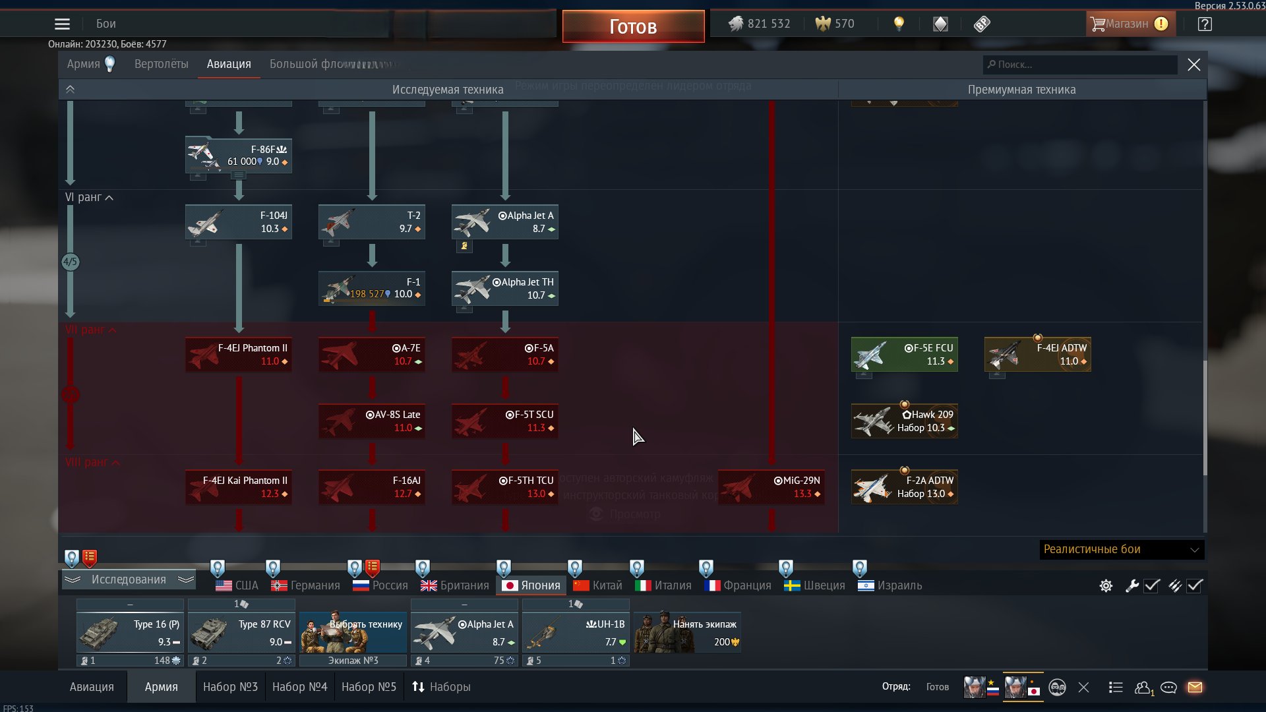Toggle the auto-repair wrench checkbox
Image resolution: width=1266 pixels, height=712 pixels.
pos(1151,585)
